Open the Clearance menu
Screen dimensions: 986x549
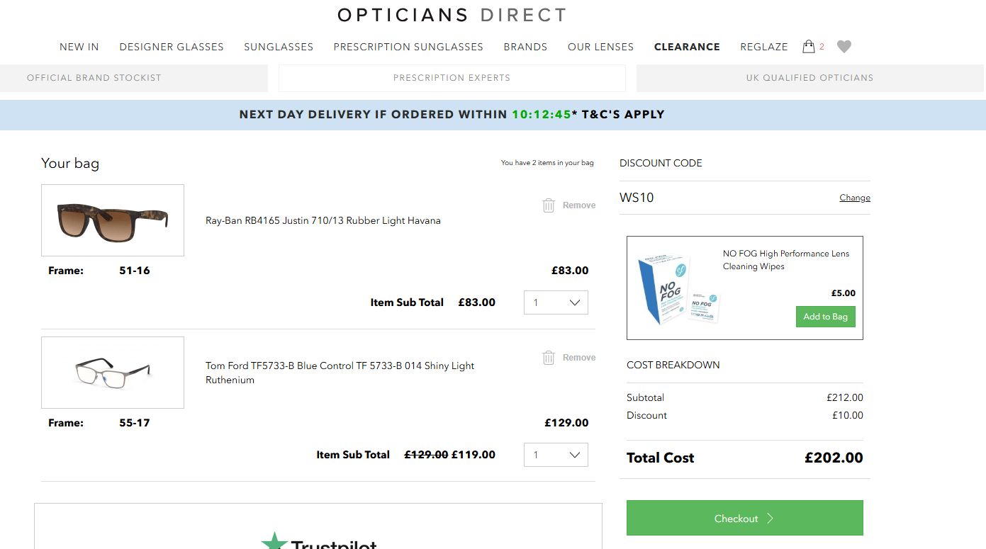tap(687, 47)
